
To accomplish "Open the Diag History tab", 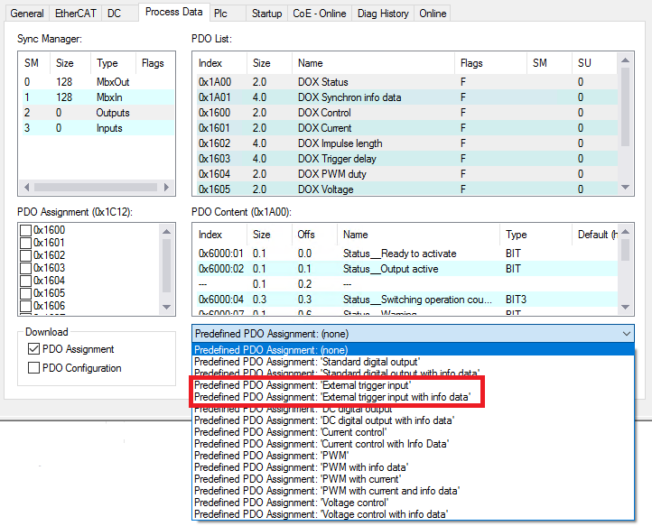I will [x=383, y=14].
